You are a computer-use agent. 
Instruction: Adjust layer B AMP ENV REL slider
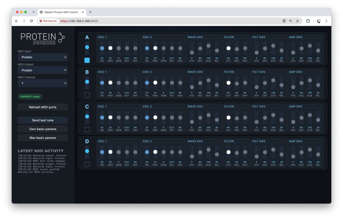pyautogui.click(x=318, y=83)
